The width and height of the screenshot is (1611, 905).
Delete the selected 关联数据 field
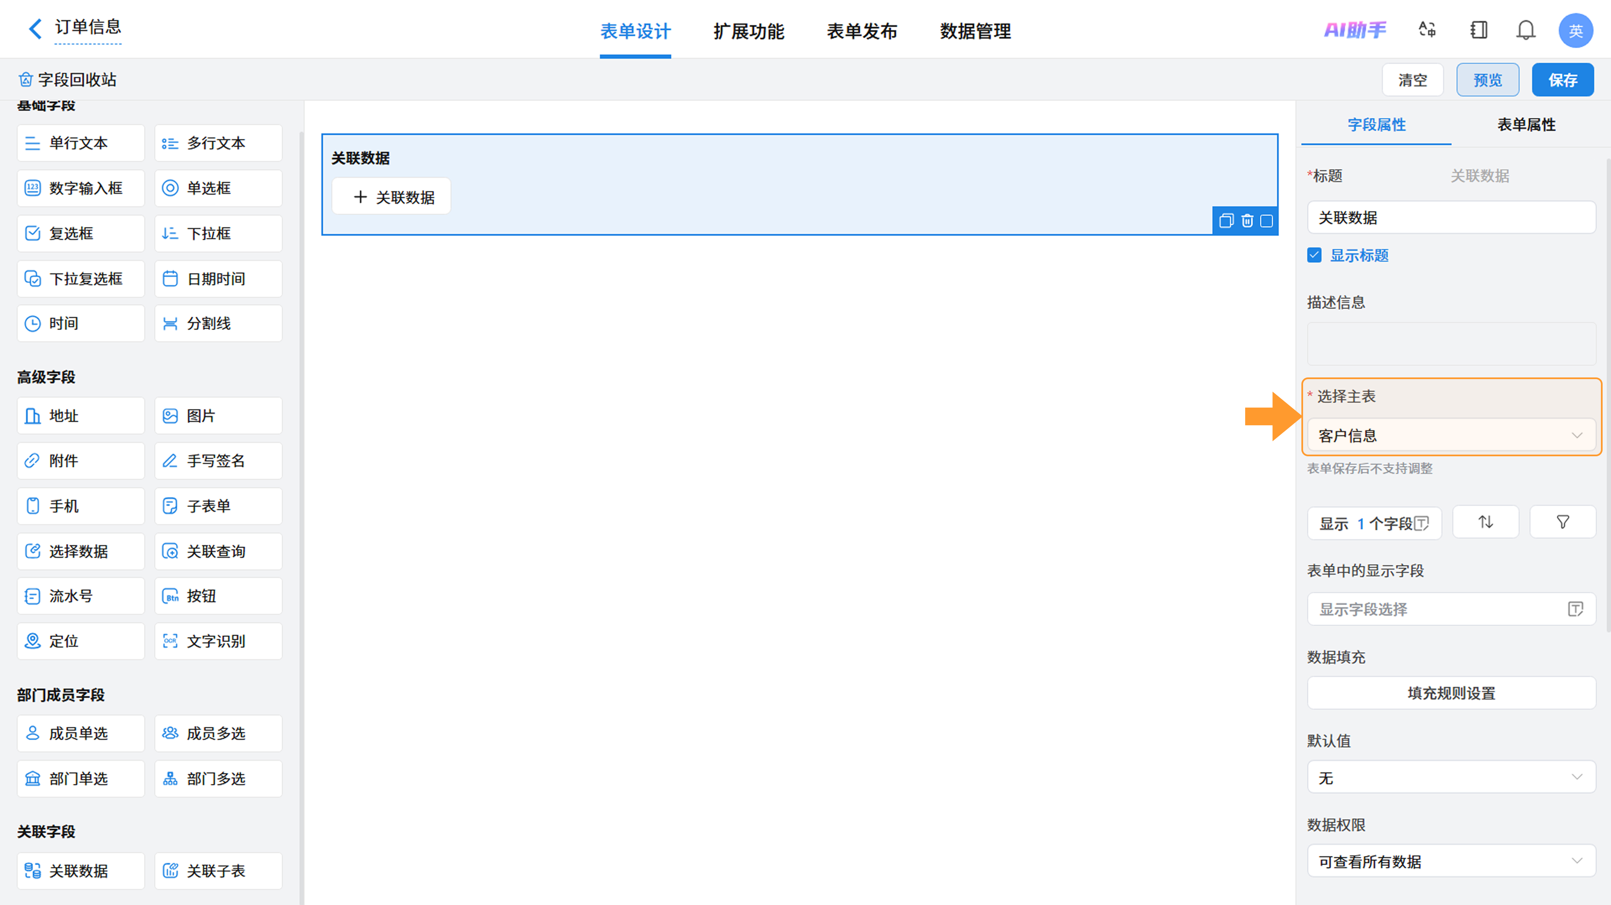click(x=1247, y=221)
